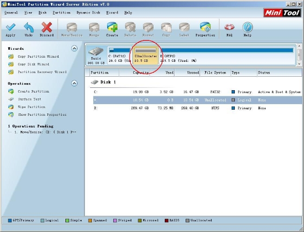Discard changes with the red X icon
This screenshot has height=232, width=304.
[47, 27]
